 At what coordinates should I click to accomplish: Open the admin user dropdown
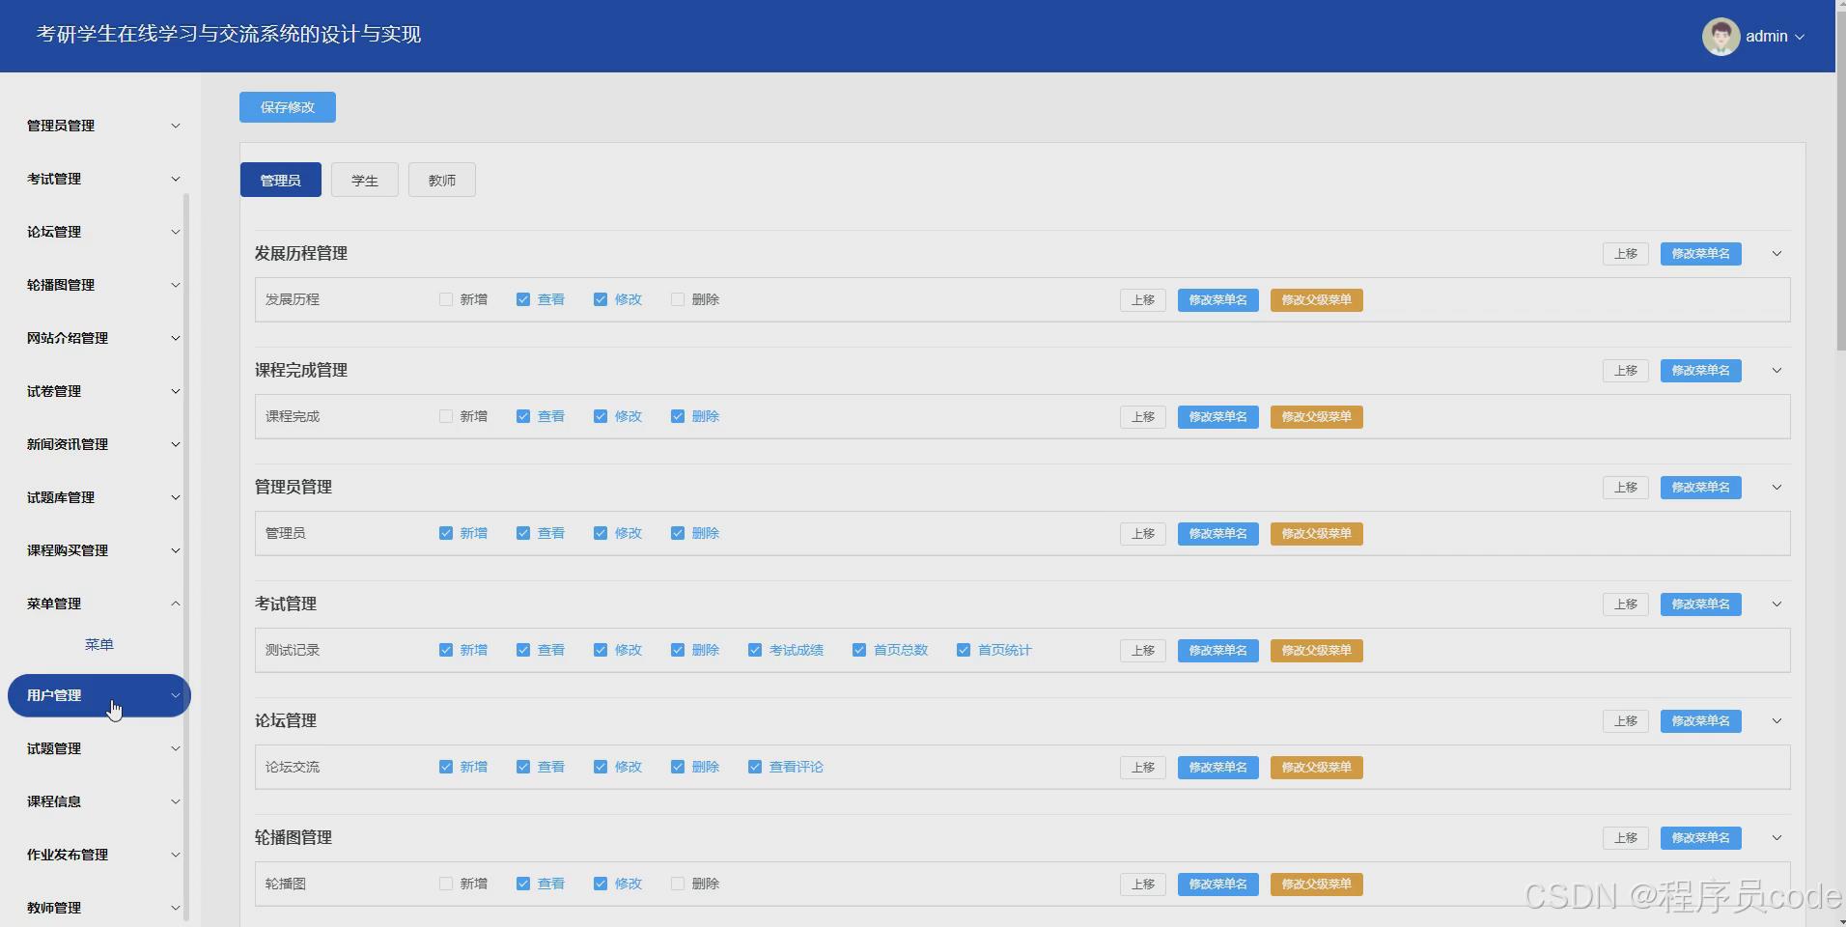tap(1775, 37)
